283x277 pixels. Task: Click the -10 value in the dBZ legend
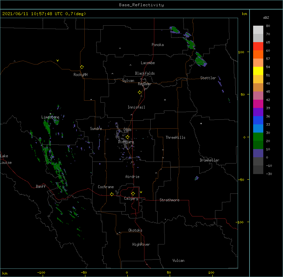click(269, 165)
